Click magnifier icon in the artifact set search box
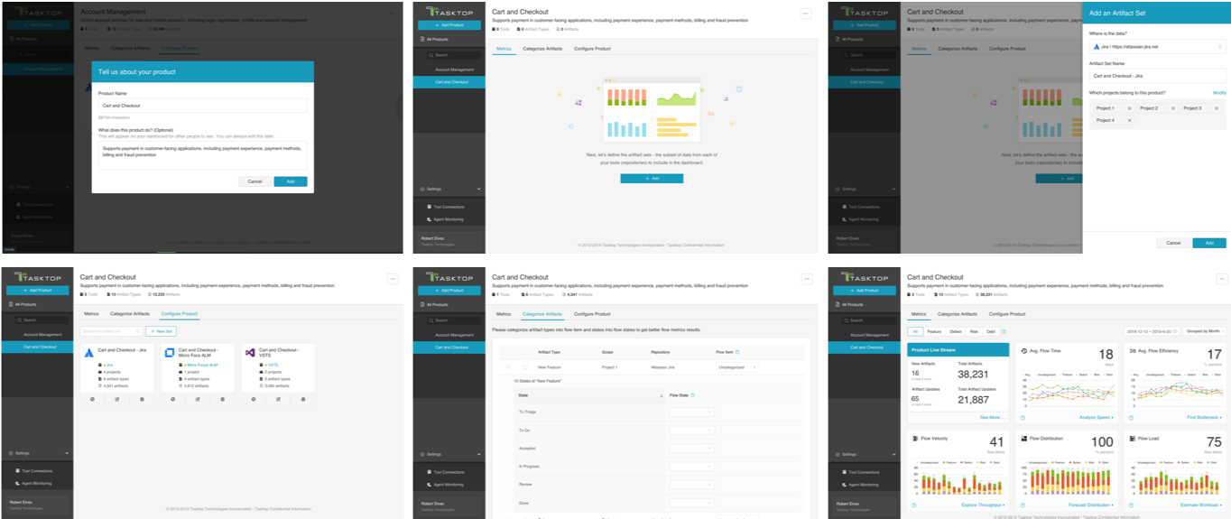The image size is (1231, 519). 137,331
